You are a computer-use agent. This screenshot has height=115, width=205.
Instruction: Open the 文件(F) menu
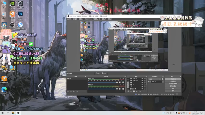coord(69,19)
